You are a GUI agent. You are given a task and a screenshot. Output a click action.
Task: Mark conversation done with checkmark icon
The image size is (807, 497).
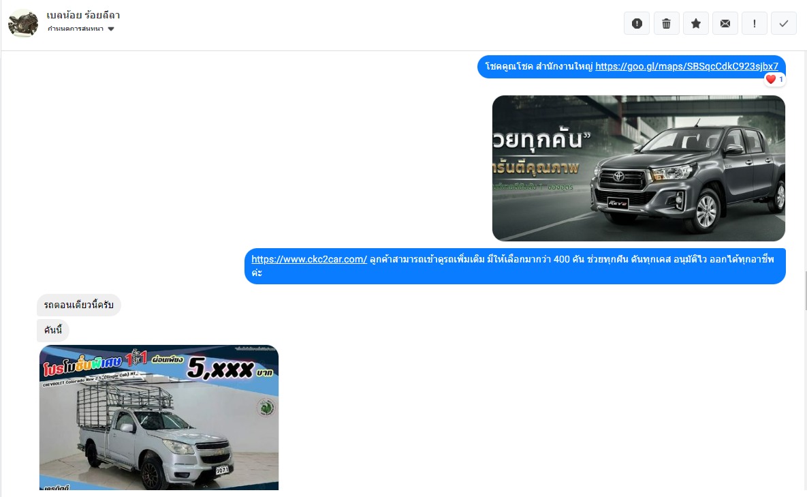pyautogui.click(x=784, y=24)
